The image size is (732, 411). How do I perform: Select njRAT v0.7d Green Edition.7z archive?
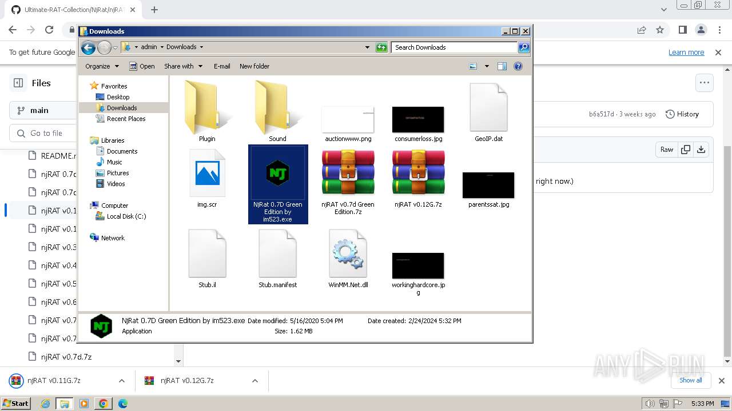(348, 183)
